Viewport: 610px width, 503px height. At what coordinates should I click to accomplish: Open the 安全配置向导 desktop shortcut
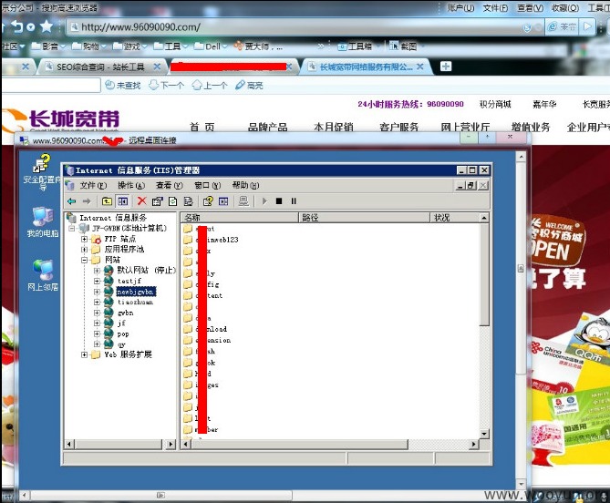pyautogui.click(x=42, y=171)
